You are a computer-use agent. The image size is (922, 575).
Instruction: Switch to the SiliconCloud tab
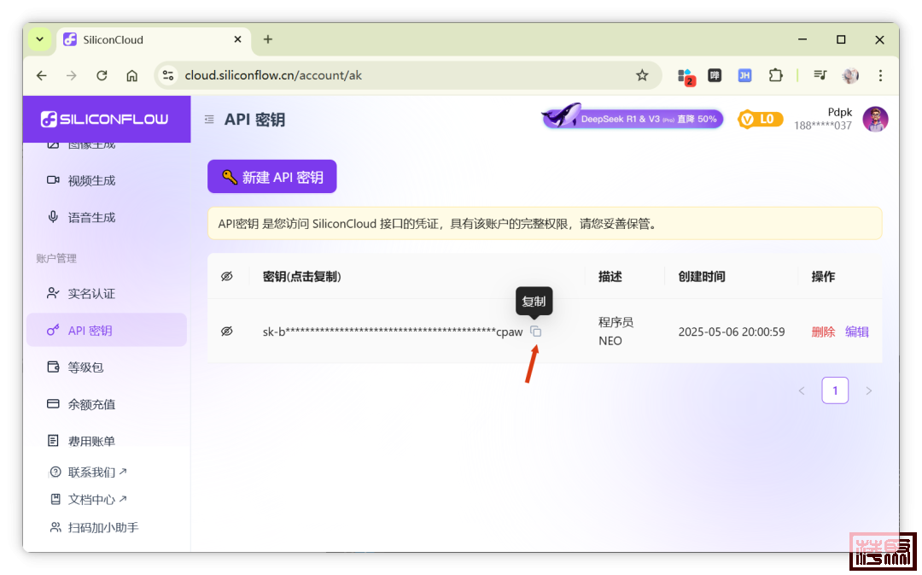point(154,39)
